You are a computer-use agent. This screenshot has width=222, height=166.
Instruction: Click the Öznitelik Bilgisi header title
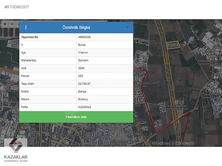click(x=76, y=27)
